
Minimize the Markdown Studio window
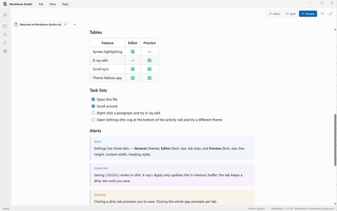(x=312, y=3)
